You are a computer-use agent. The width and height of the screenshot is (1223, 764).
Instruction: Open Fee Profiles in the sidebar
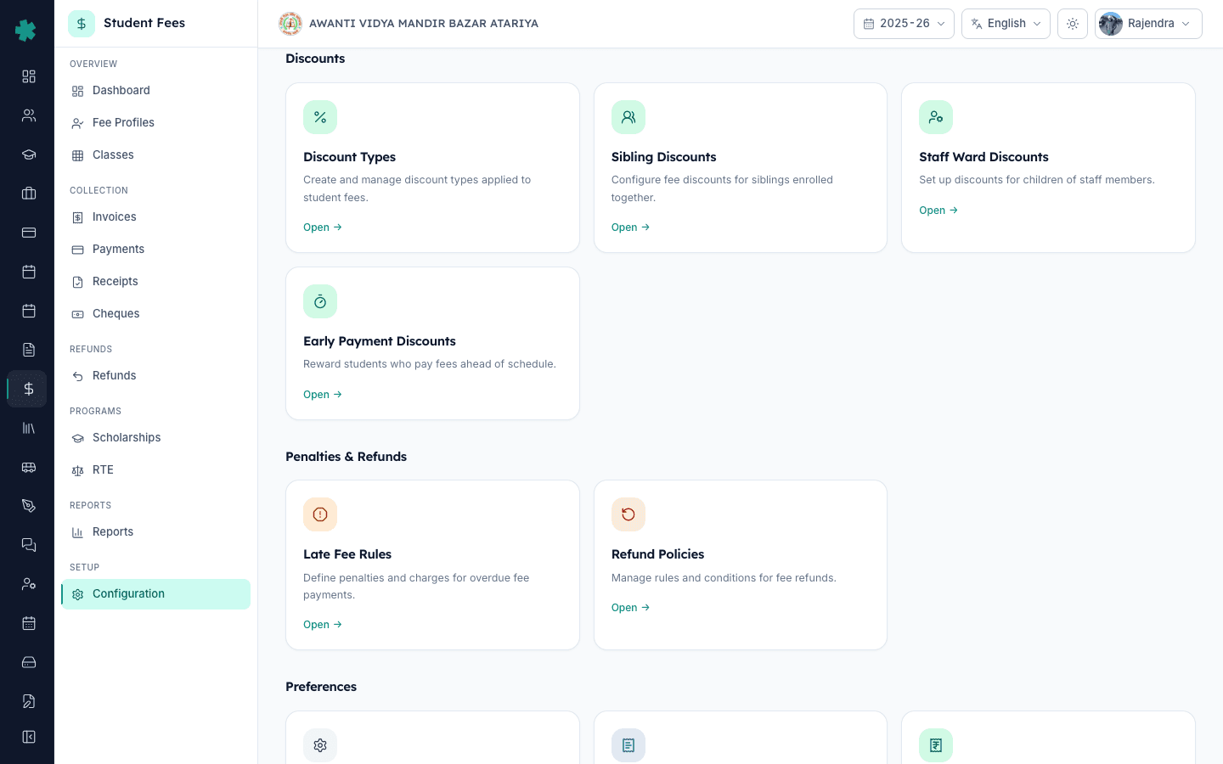point(155,123)
